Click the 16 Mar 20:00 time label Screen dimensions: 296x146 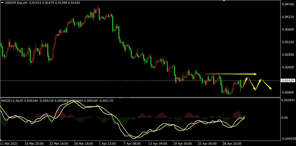point(34,143)
